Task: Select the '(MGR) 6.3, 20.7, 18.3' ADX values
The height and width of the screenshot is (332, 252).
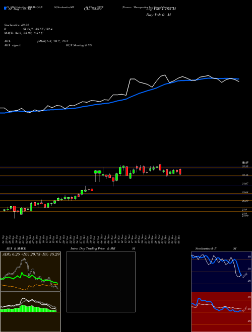Action: (x=52, y=41)
